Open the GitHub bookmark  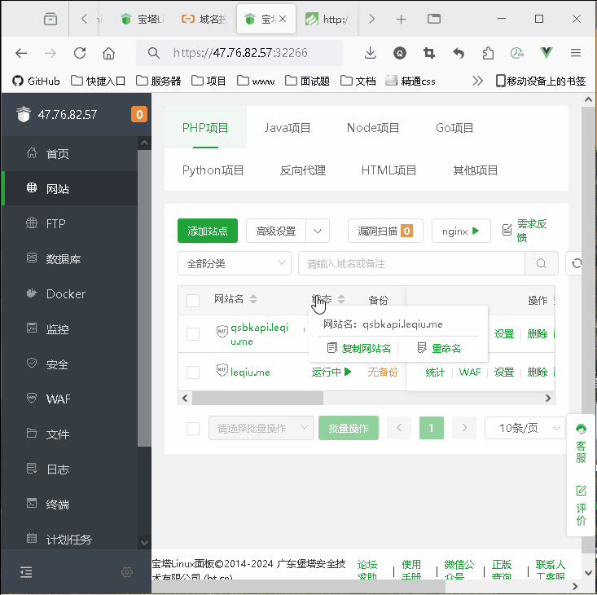click(x=36, y=81)
